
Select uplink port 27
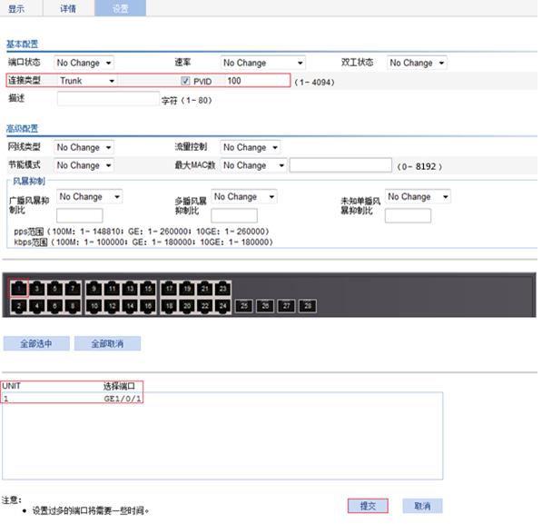pyautogui.click(x=287, y=306)
